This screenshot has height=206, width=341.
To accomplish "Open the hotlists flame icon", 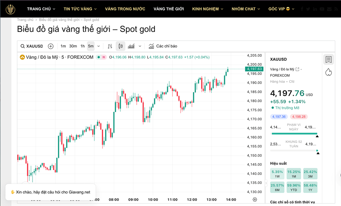I will coord(328,72).
